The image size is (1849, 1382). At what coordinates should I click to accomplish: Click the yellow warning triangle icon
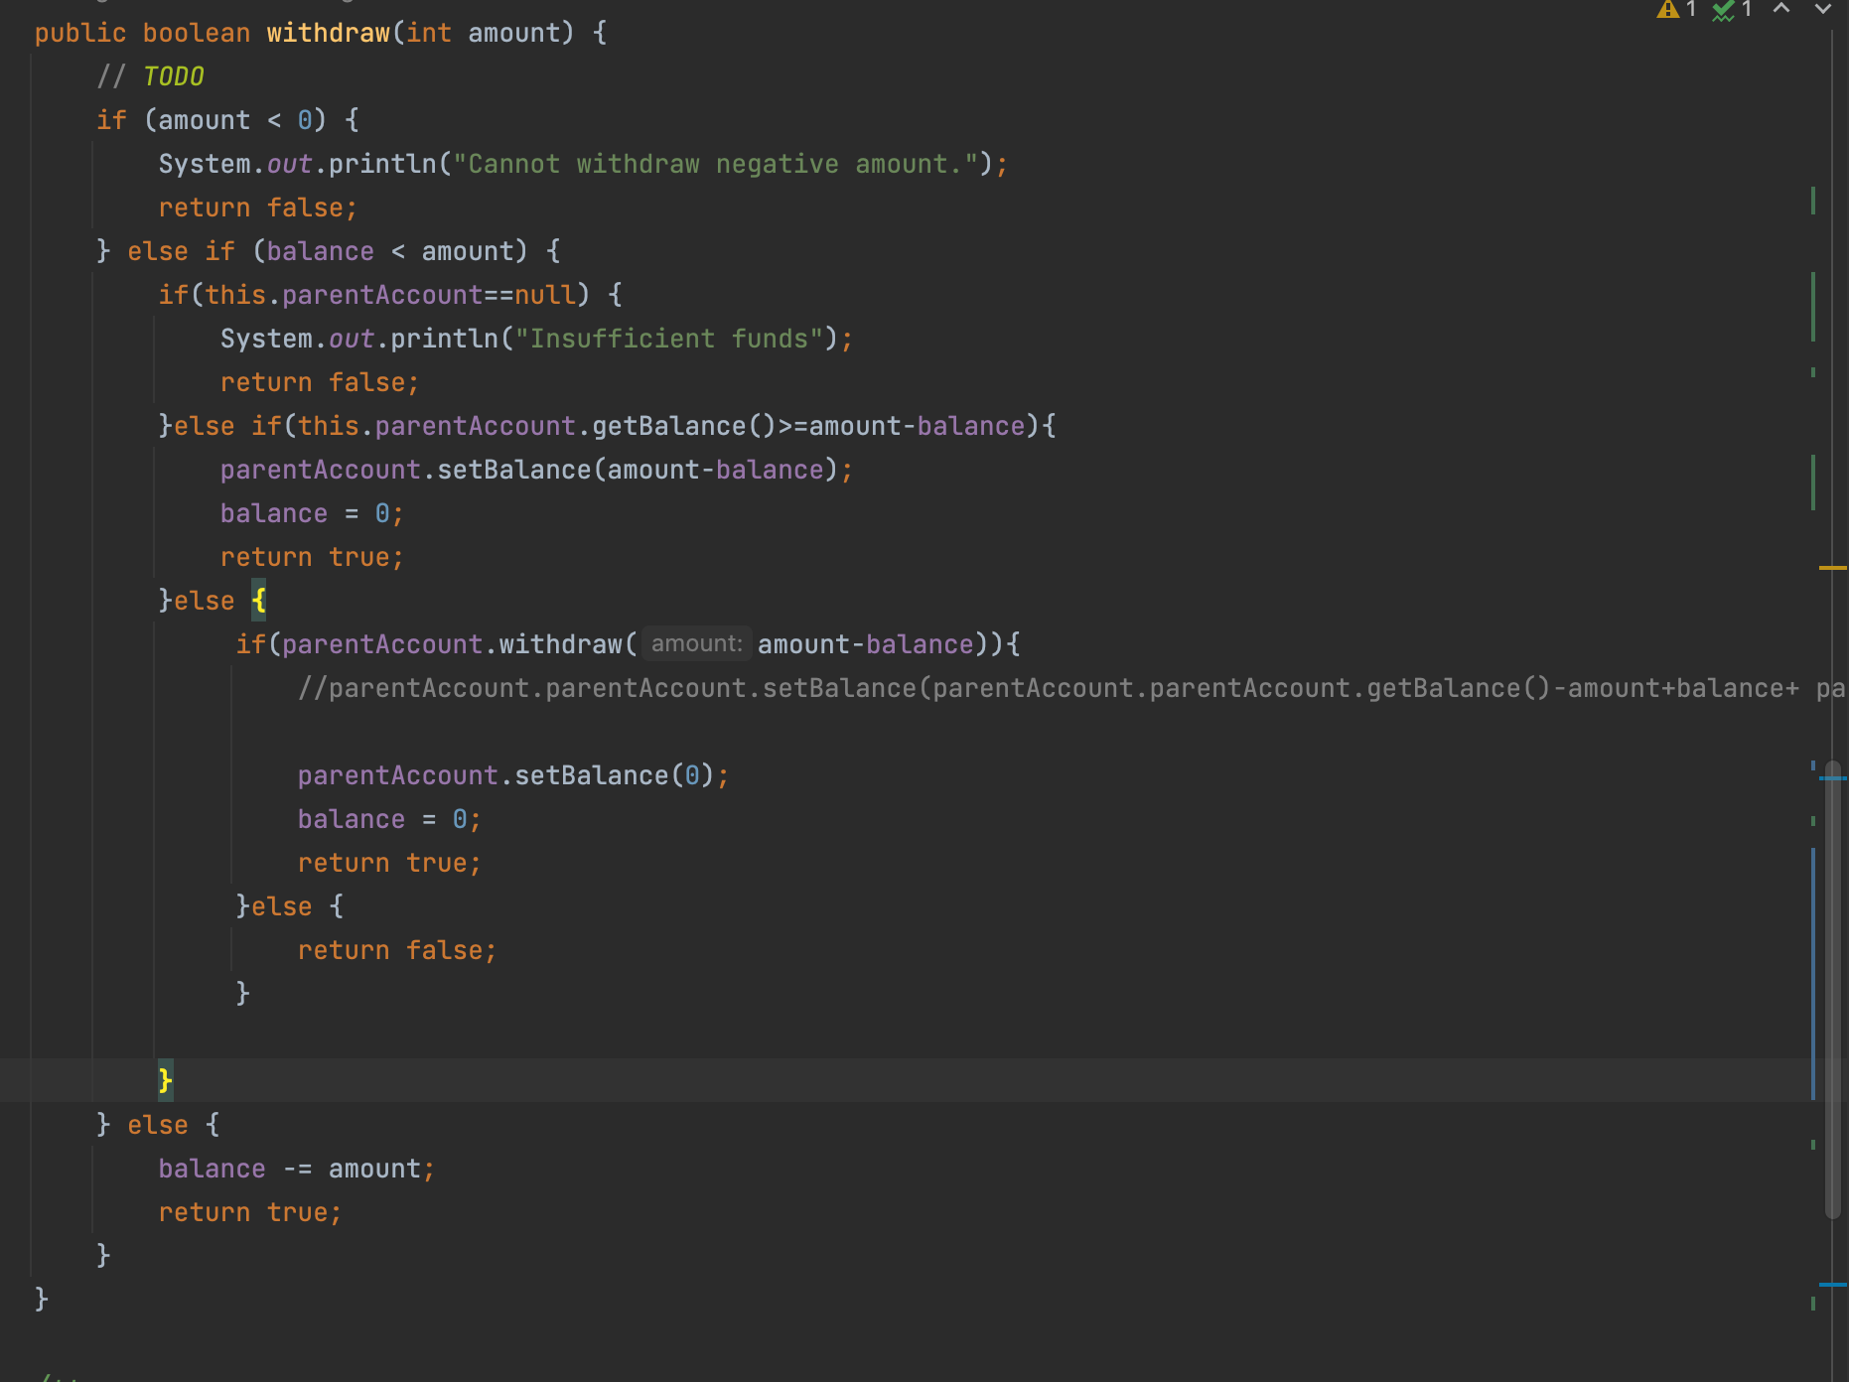coord(1667,10)
